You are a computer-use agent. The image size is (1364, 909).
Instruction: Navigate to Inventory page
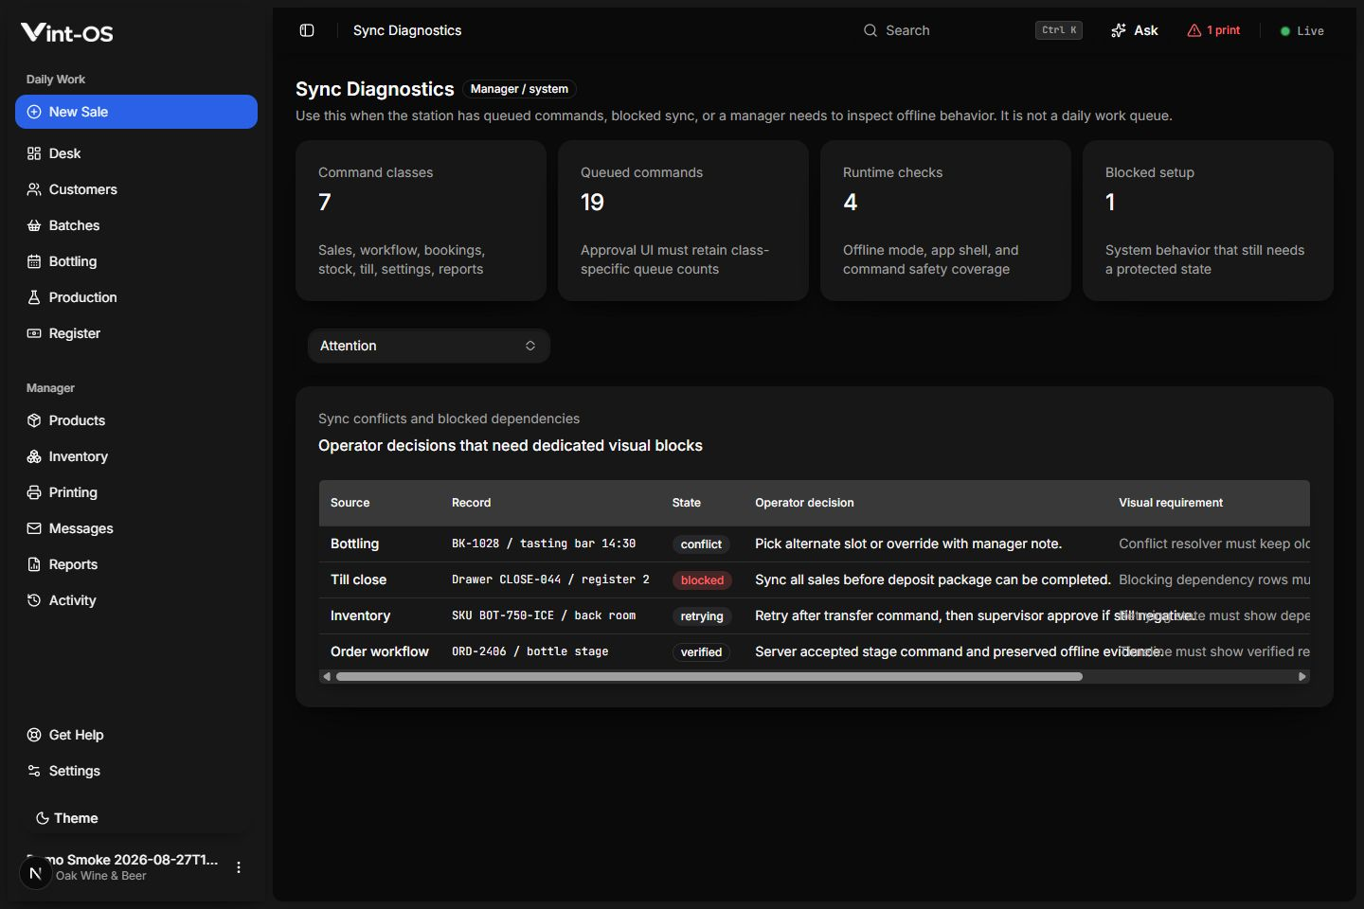click(x=136, y=456)
